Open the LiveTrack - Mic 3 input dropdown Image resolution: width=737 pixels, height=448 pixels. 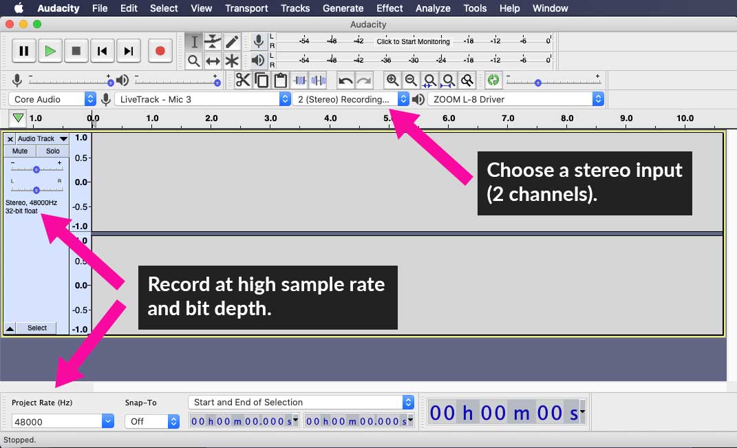point(202,99)
